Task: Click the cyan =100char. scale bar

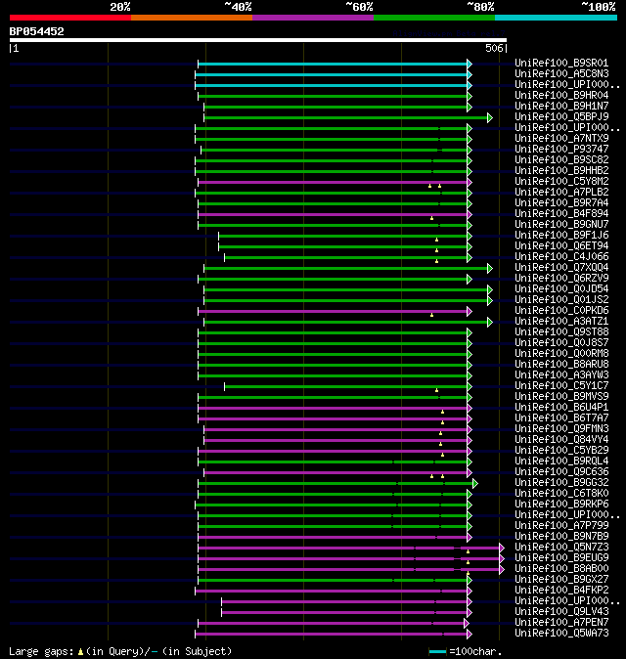Action: coord(437,652)
